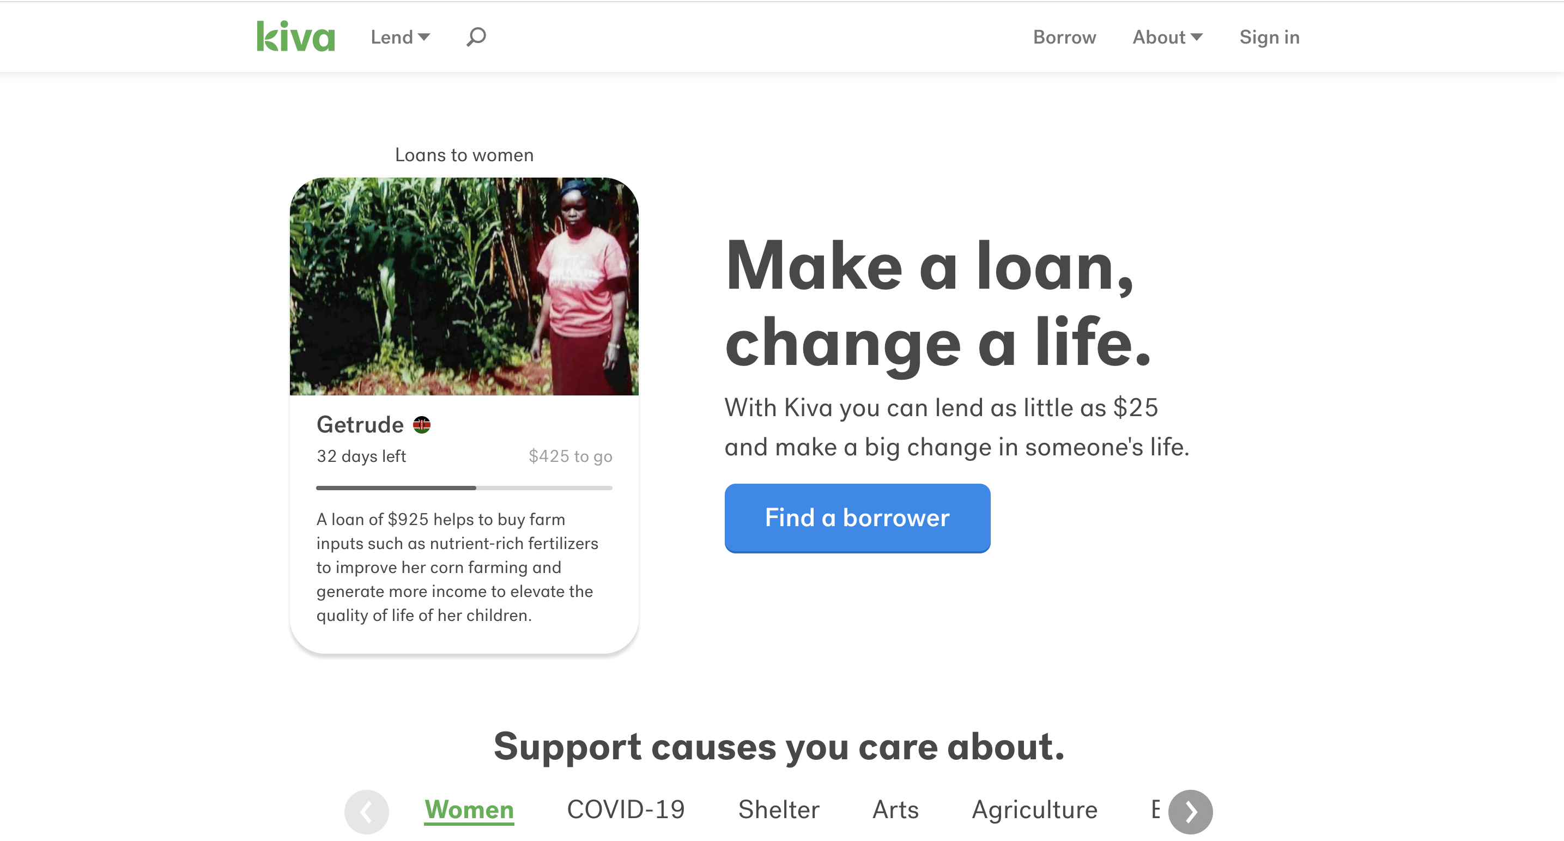Select the COVID-19 cause tab
This screenshot has height=841, width=1564.
(626, 809)
